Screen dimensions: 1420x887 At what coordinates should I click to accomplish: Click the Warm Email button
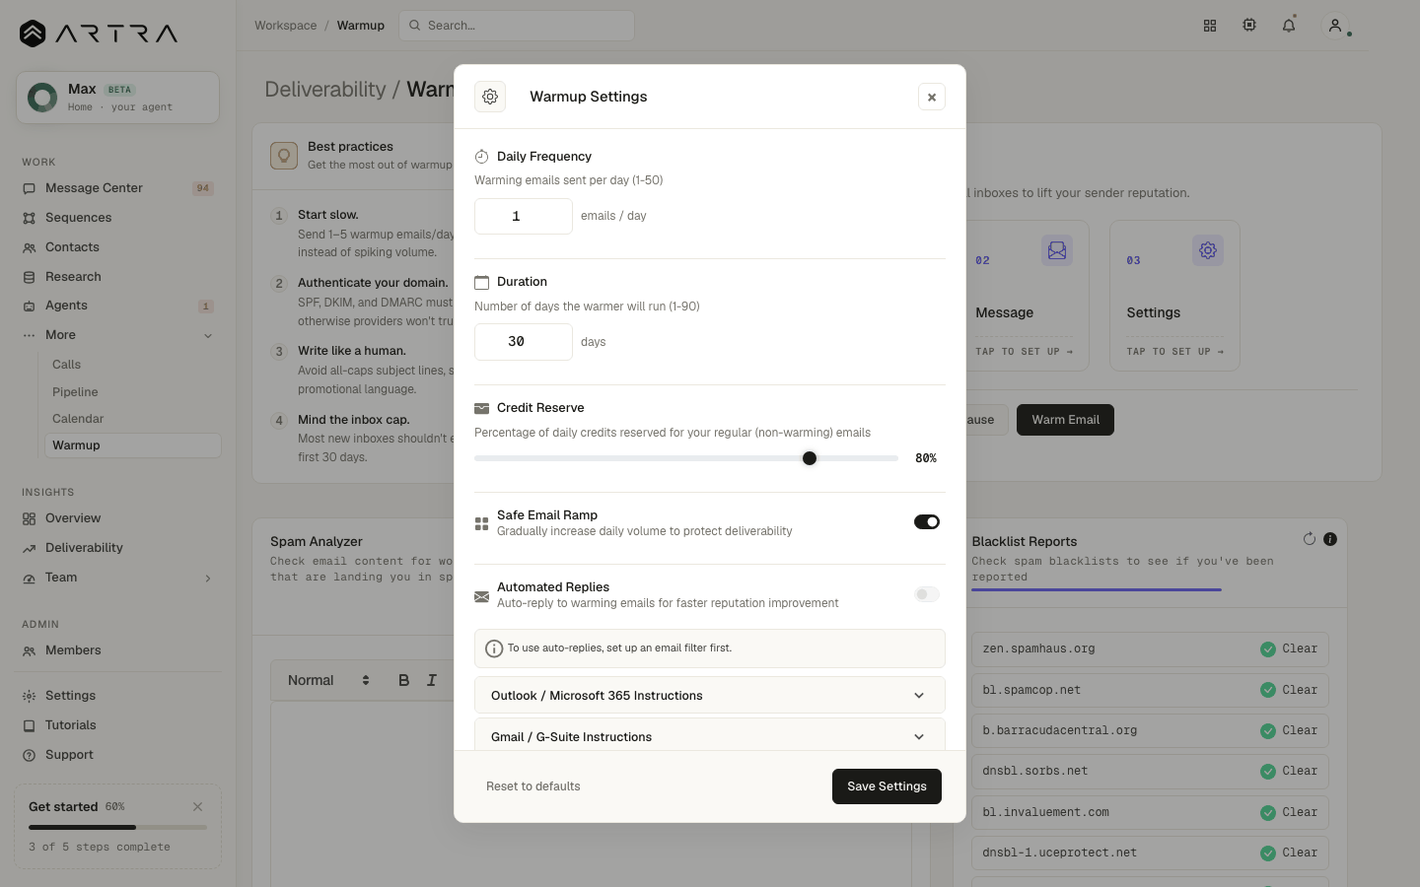1065,420
